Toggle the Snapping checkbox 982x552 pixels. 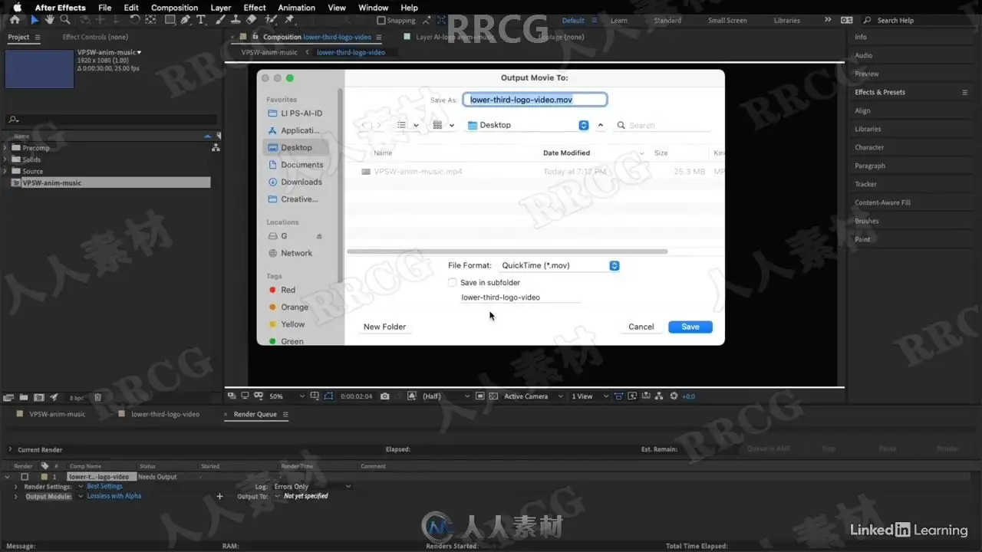[x=382, y=21]
